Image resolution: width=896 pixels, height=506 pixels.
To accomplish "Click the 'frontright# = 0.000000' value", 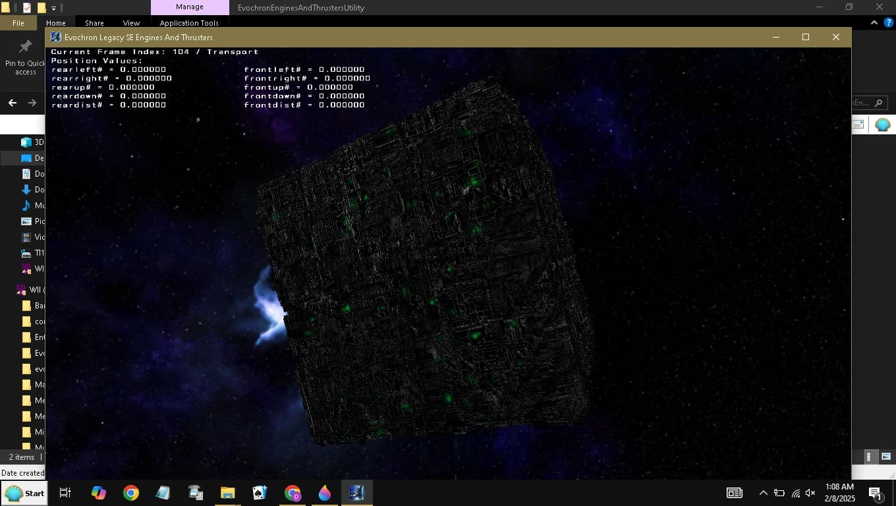I will [x=307, y=78].
